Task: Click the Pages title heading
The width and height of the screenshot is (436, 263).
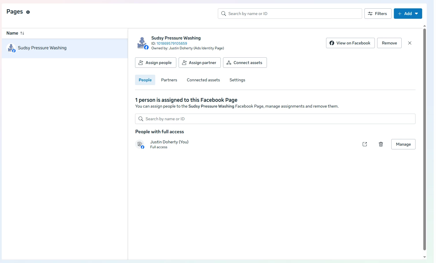Action: click(x=15, y=12)
